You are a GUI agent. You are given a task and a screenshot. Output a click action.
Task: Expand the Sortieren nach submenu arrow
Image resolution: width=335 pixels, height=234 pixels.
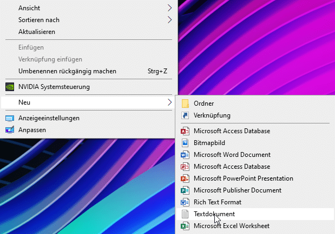click(x=170, y=20)
